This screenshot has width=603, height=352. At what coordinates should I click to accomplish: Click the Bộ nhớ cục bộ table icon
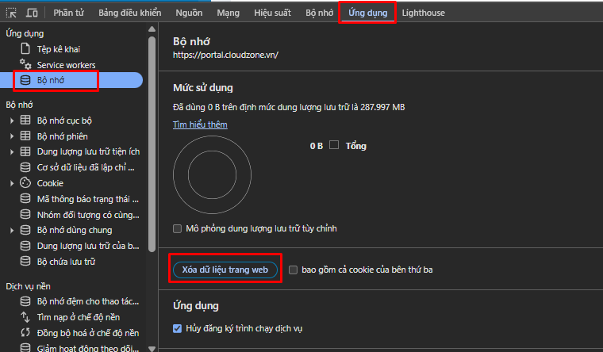coord(25,121)
